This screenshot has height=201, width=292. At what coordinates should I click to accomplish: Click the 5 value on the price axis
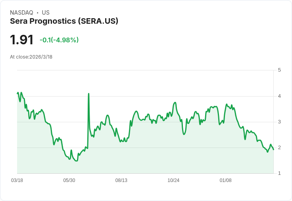click(x=280, y=70)
